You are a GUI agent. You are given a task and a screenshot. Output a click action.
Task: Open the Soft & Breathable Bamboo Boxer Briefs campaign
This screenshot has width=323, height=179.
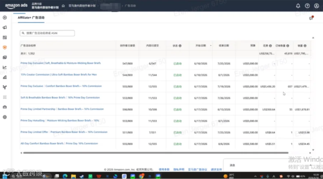coord(60,98)
